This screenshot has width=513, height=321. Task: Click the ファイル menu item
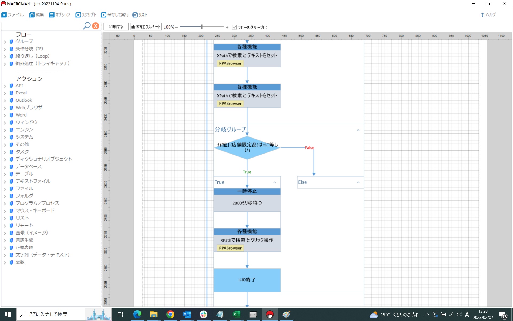tap(15, 15)
